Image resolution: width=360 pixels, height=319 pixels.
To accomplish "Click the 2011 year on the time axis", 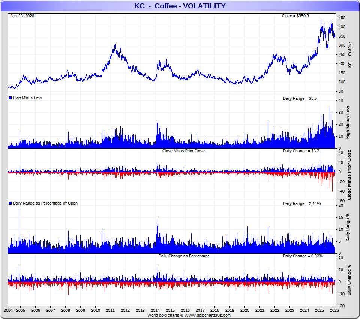I will point(110,310).
